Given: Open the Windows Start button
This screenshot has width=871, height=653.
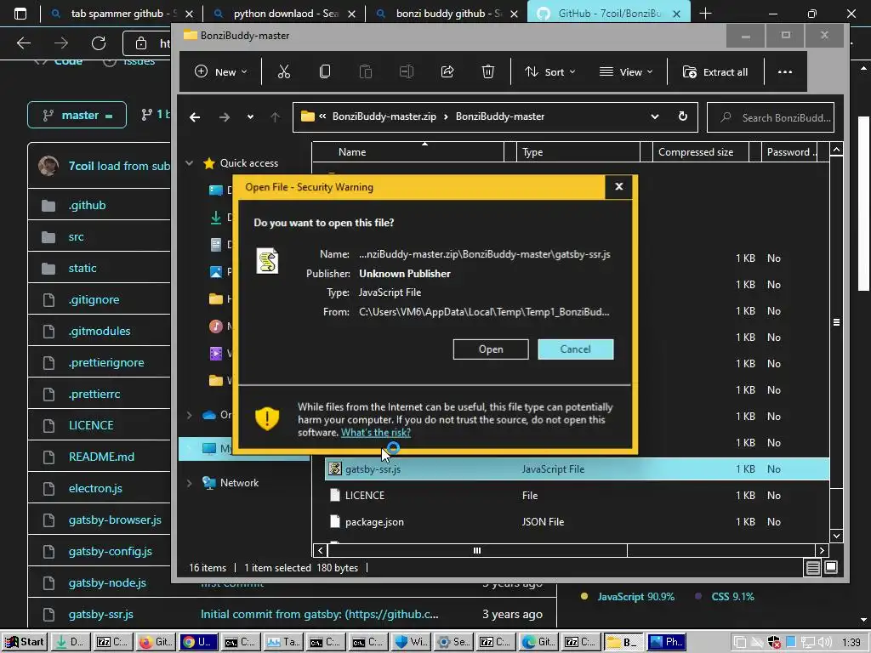Looking at the screenshot, I should click(x=24, y=642).
